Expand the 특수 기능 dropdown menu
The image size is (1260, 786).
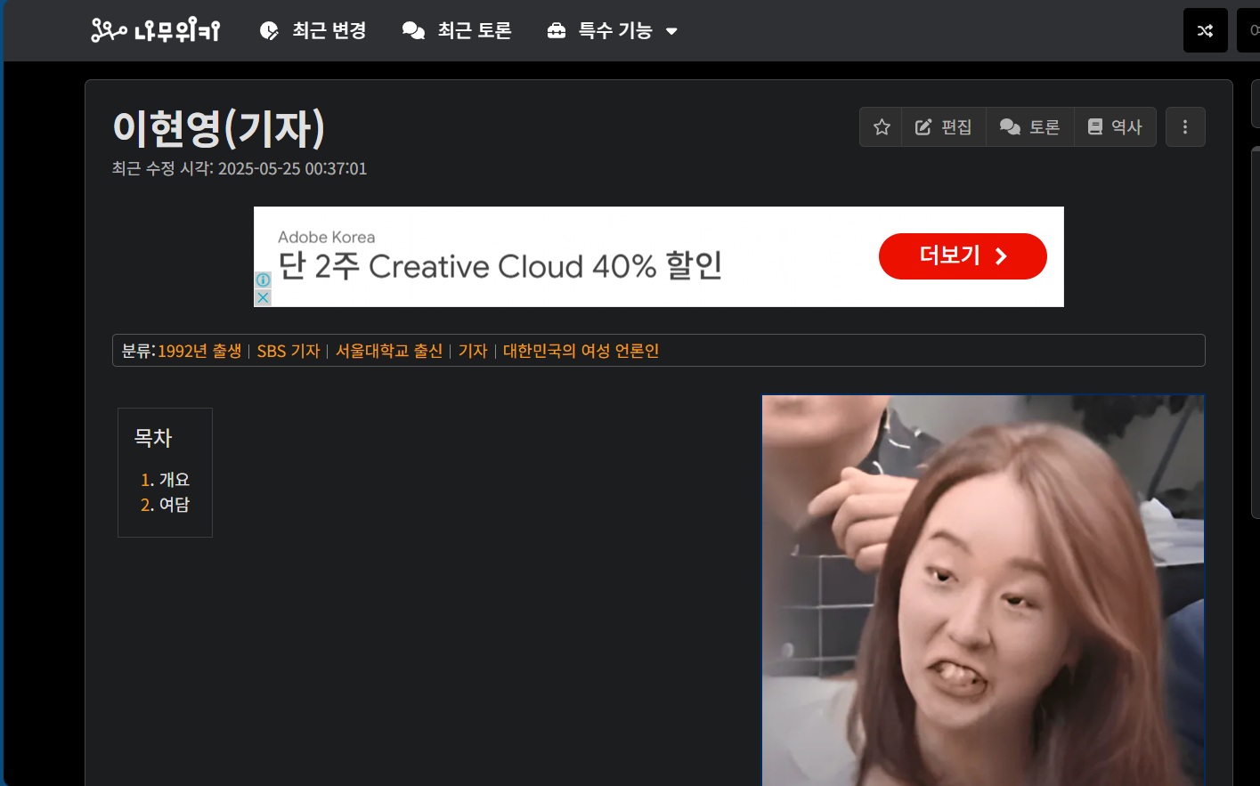click(613, 31)
